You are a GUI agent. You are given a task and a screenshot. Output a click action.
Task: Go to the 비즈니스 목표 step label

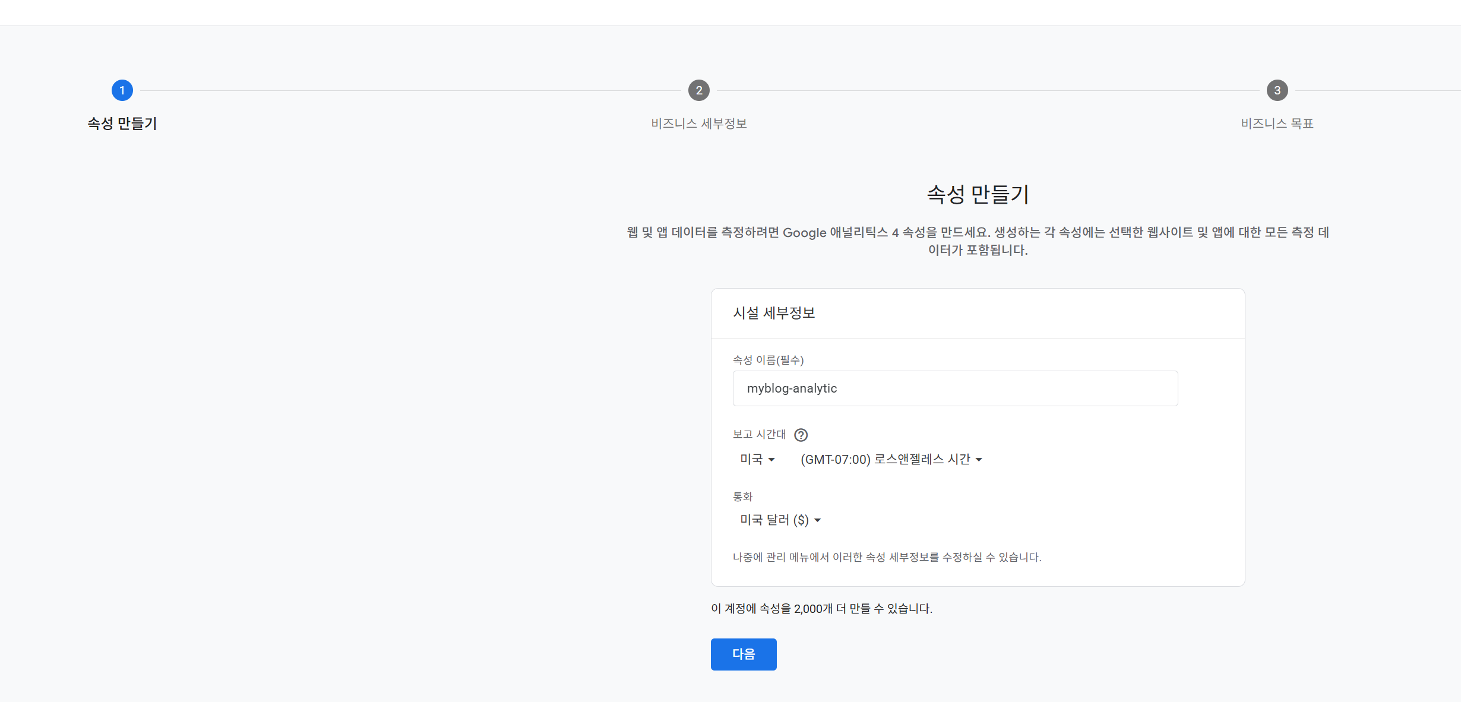[x=1277, y=124]
